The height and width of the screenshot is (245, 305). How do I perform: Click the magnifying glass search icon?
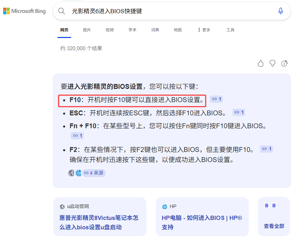pyautogui.click(x=61, y=11)
